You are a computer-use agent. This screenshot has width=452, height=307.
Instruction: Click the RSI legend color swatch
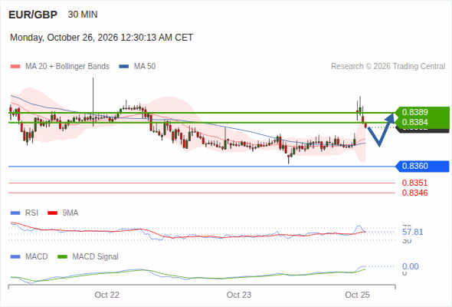pyautogui.click(x=15, y=213)
